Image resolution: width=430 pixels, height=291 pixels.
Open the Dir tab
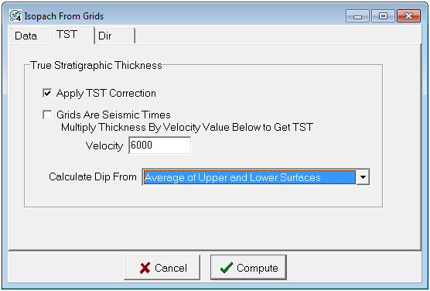(x=114, y=36)
